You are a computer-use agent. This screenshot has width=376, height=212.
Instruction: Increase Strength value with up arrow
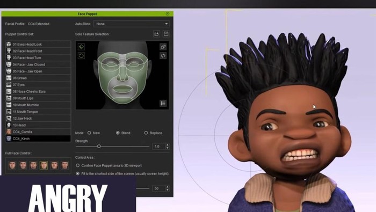[x=168, y=145]
